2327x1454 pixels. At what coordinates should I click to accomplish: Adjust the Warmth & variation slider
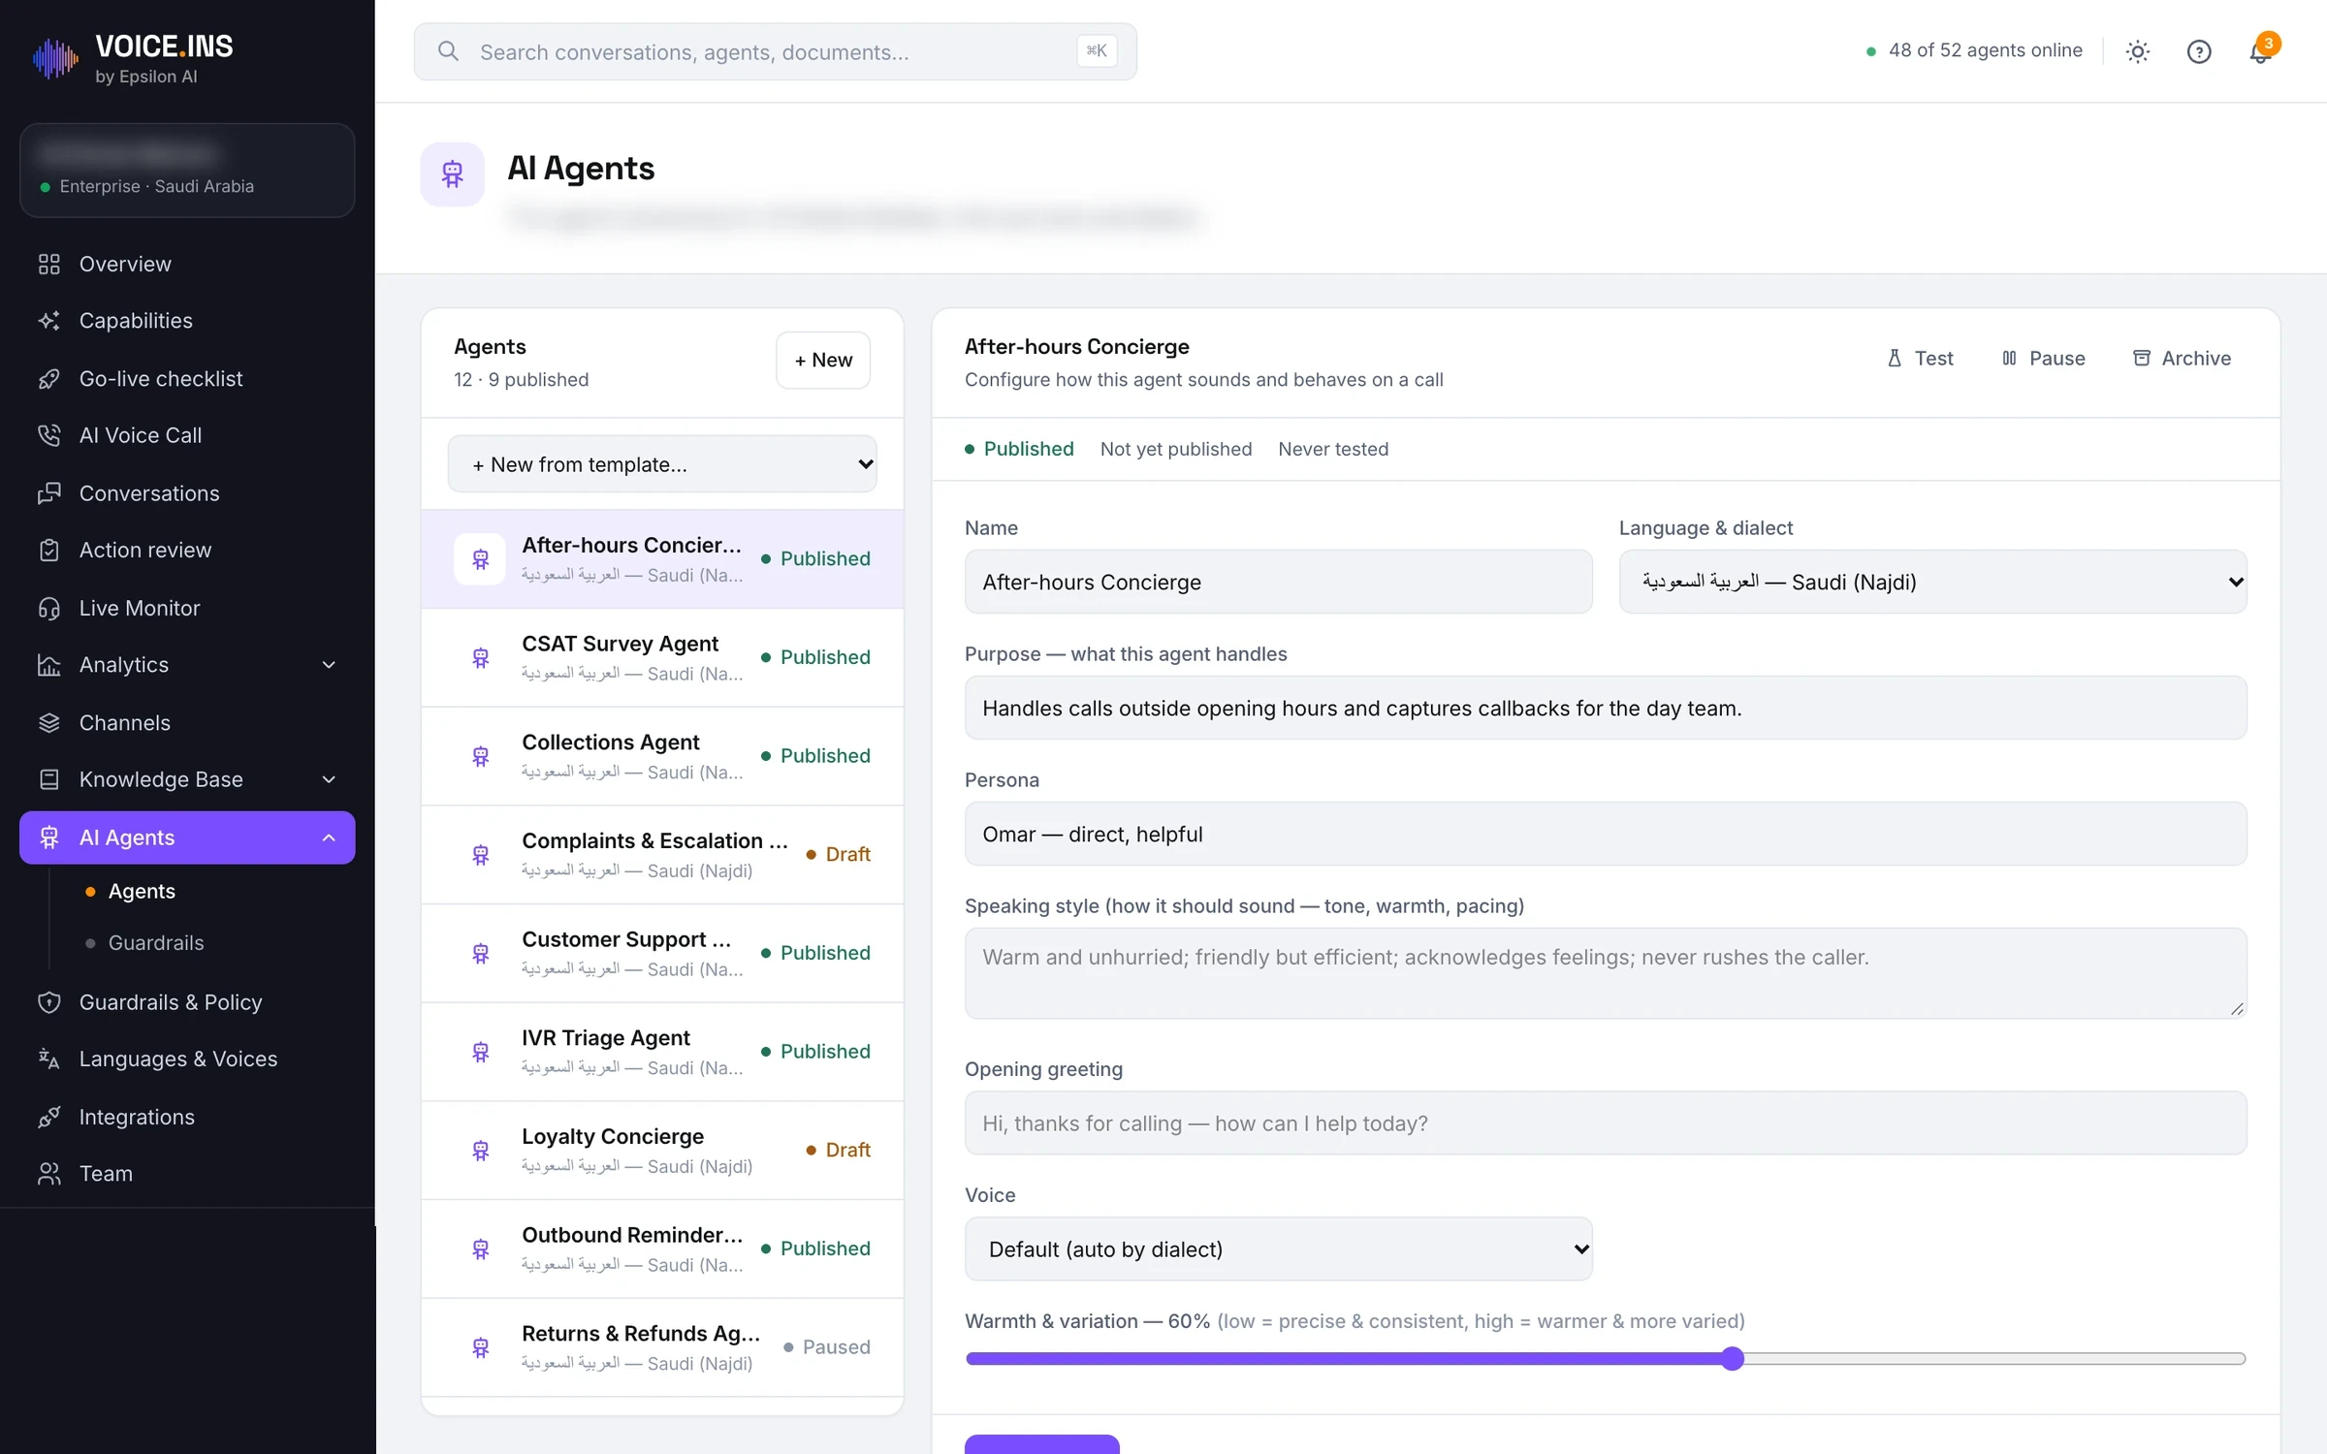[1606, 1358]
